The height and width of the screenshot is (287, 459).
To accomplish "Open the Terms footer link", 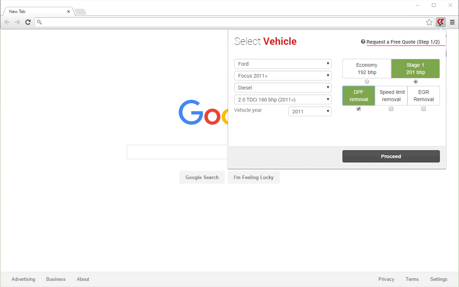I will click(x=412, y=279).
